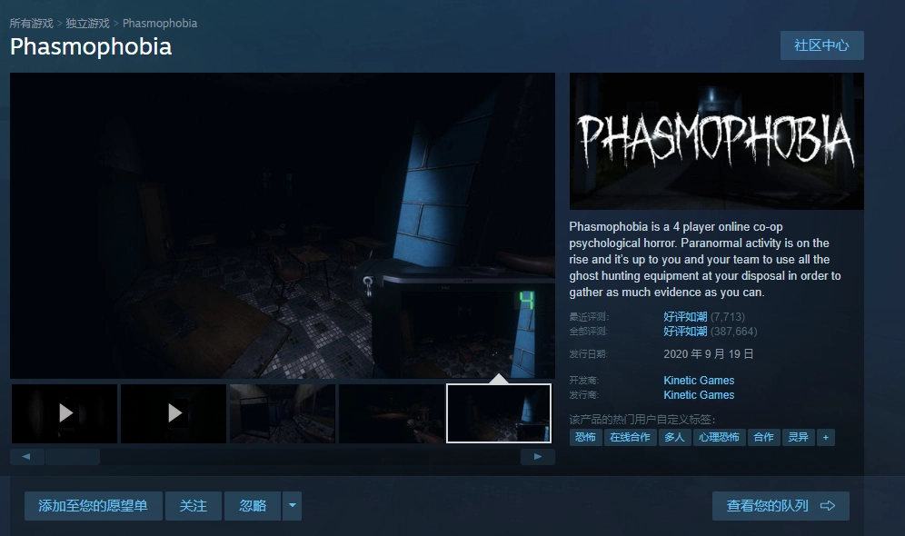Open publisher Kinetic Games link

699,395
